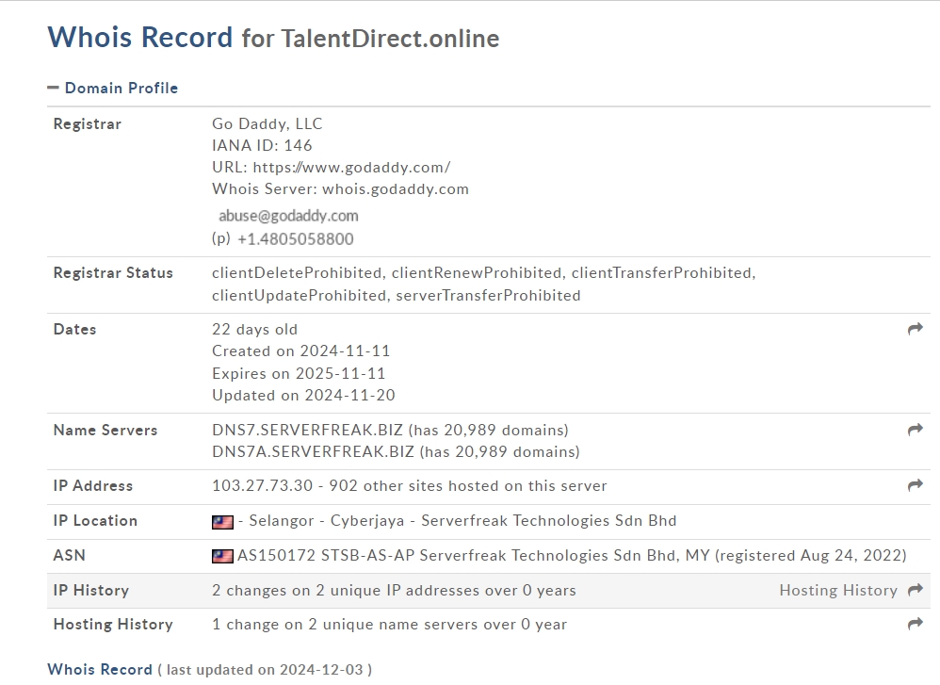Click the Registrar row label
Screen dimensions: 940x685
coord(87,124)
